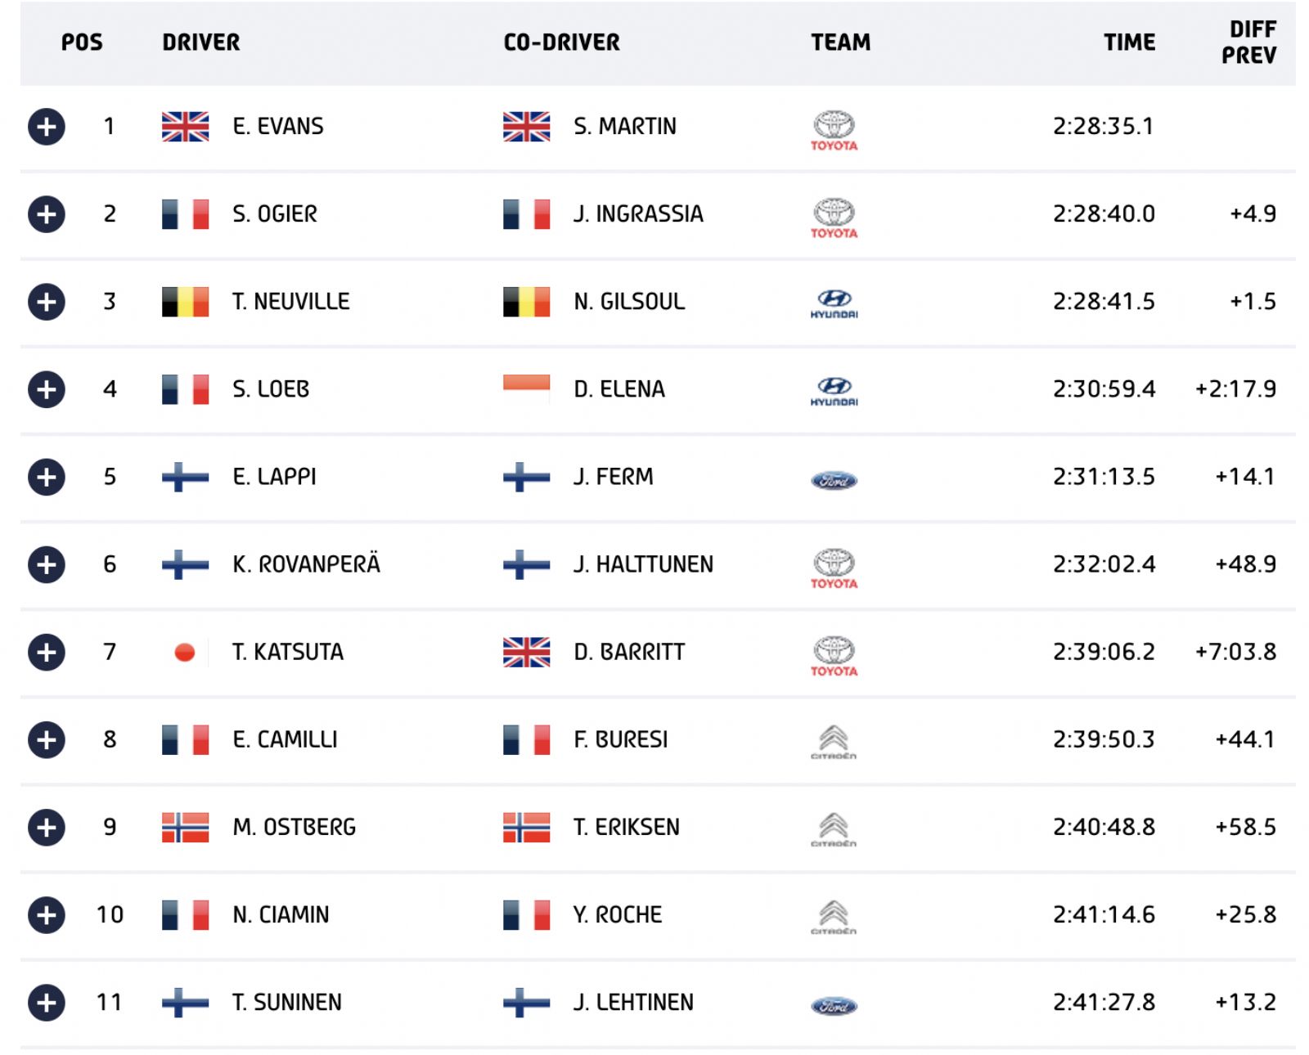1309x1055 pixels.
Task: Expand details for E. Evans row
Action: (x=47, y=127)
